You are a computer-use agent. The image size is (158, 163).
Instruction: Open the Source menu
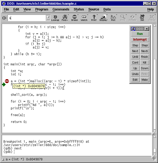94,9
